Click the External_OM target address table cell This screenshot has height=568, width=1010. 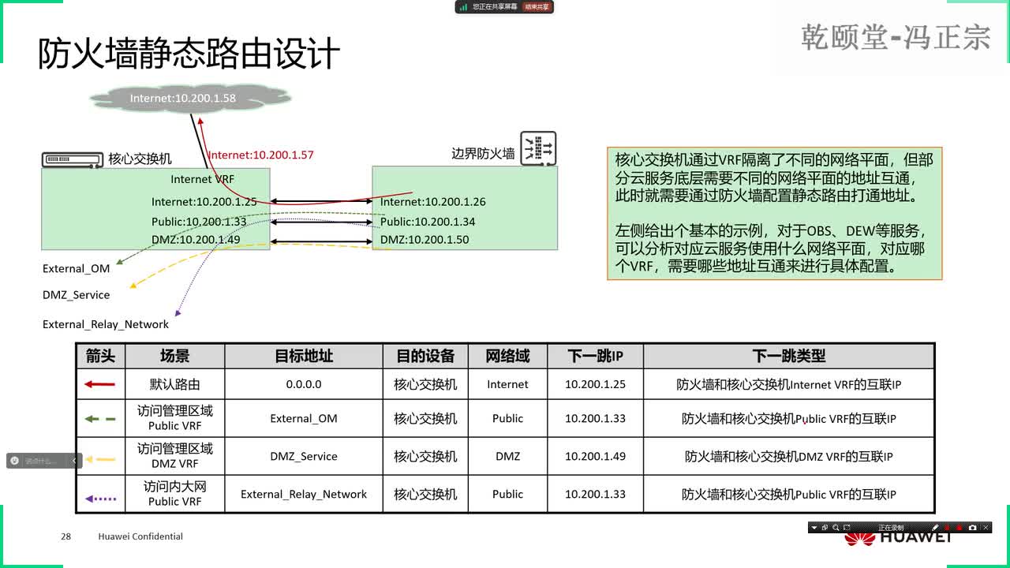(304, 418)
